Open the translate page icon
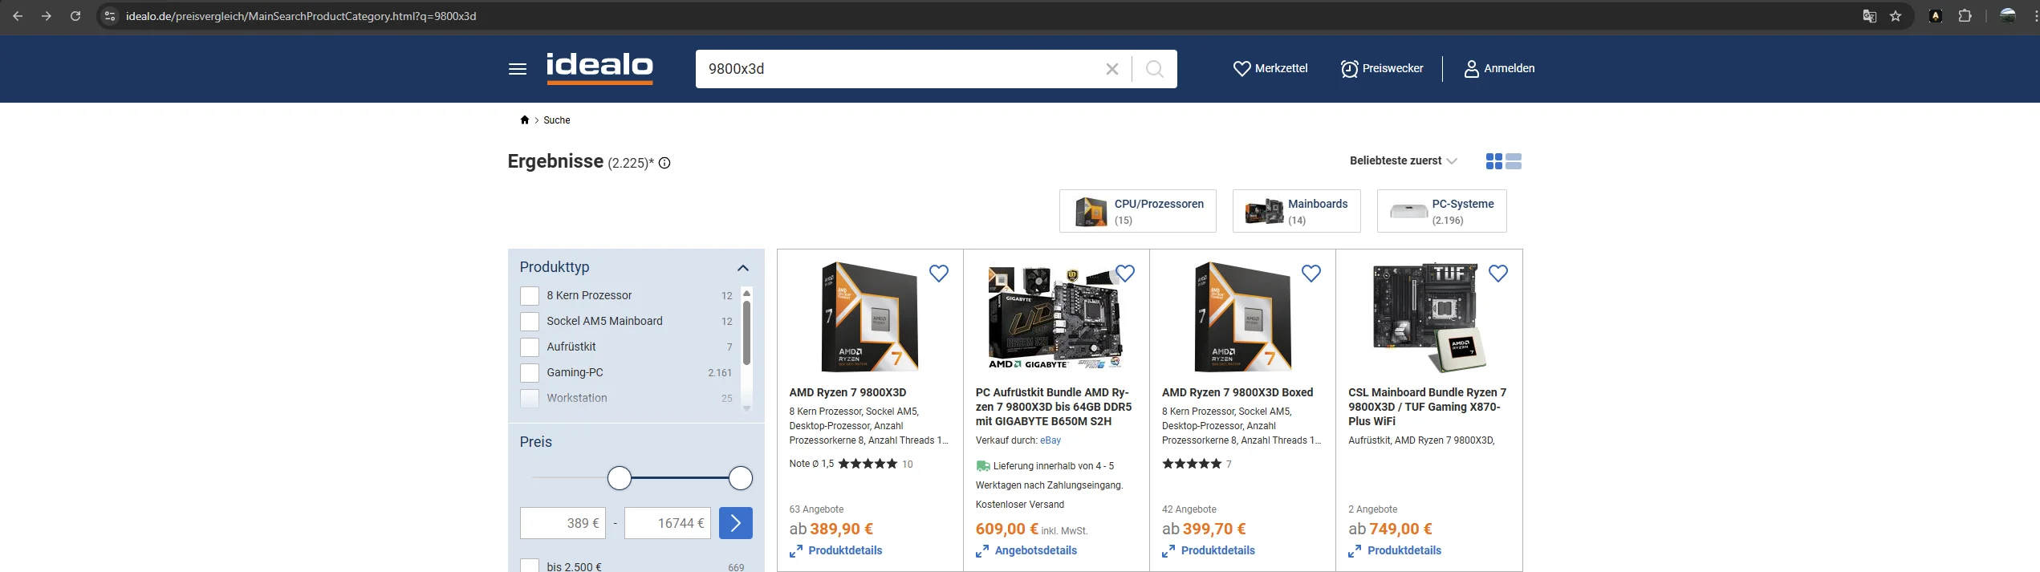This screenshot has height=572, width=2040. click(1869, 16)
